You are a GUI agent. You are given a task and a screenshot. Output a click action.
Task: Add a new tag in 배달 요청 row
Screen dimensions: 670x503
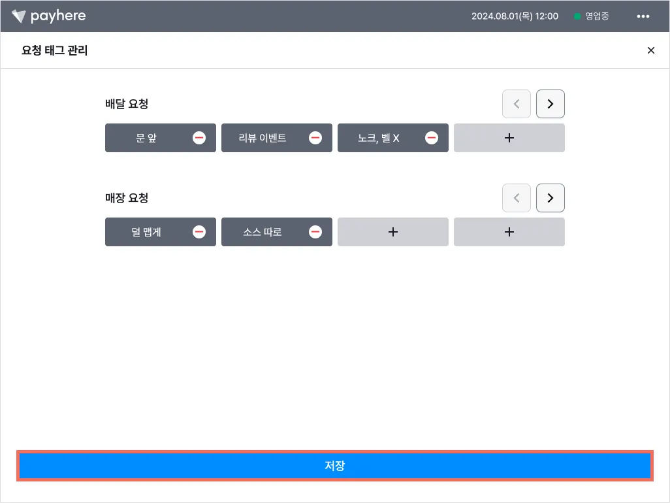[x=509, y=138]
